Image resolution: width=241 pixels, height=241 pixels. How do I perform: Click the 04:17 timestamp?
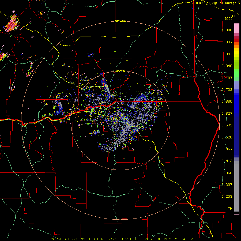click(x=187, y=239)
